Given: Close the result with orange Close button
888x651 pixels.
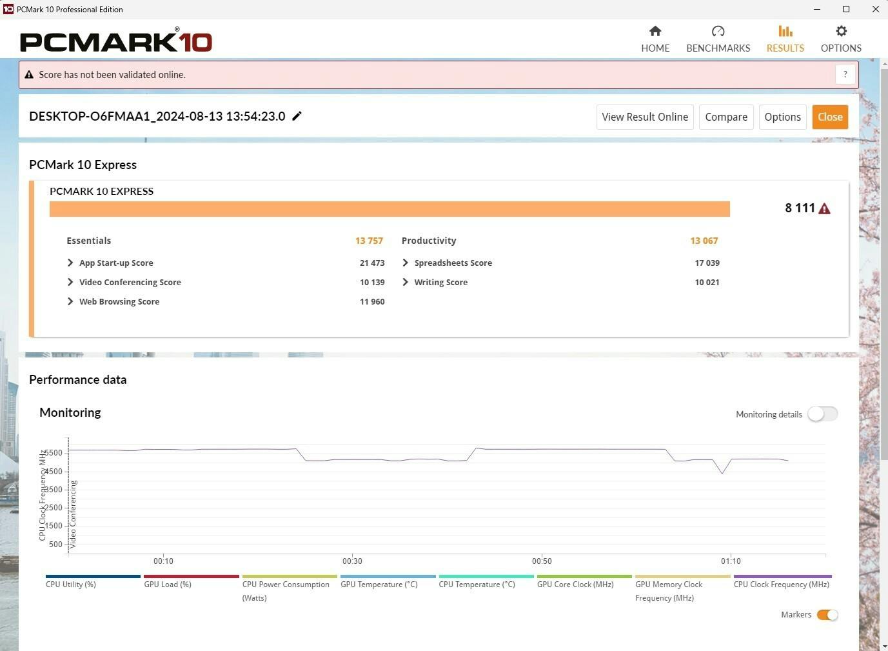Looking at the screenshot, I should click(830, 117).
